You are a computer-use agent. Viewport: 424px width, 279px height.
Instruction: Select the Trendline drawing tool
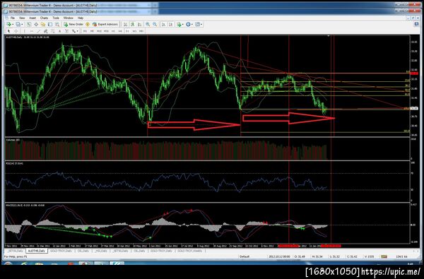(38, 31)
